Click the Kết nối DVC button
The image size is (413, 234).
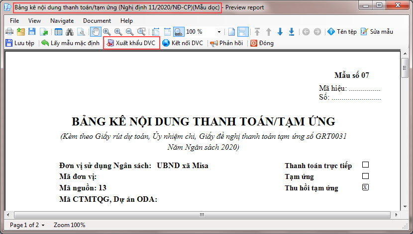pyautogui.click(x=183, y=43)
